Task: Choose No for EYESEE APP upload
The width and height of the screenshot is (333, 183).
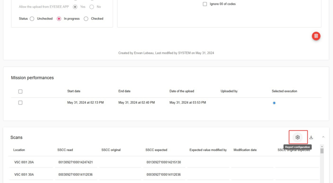Action: click(91, 7)
